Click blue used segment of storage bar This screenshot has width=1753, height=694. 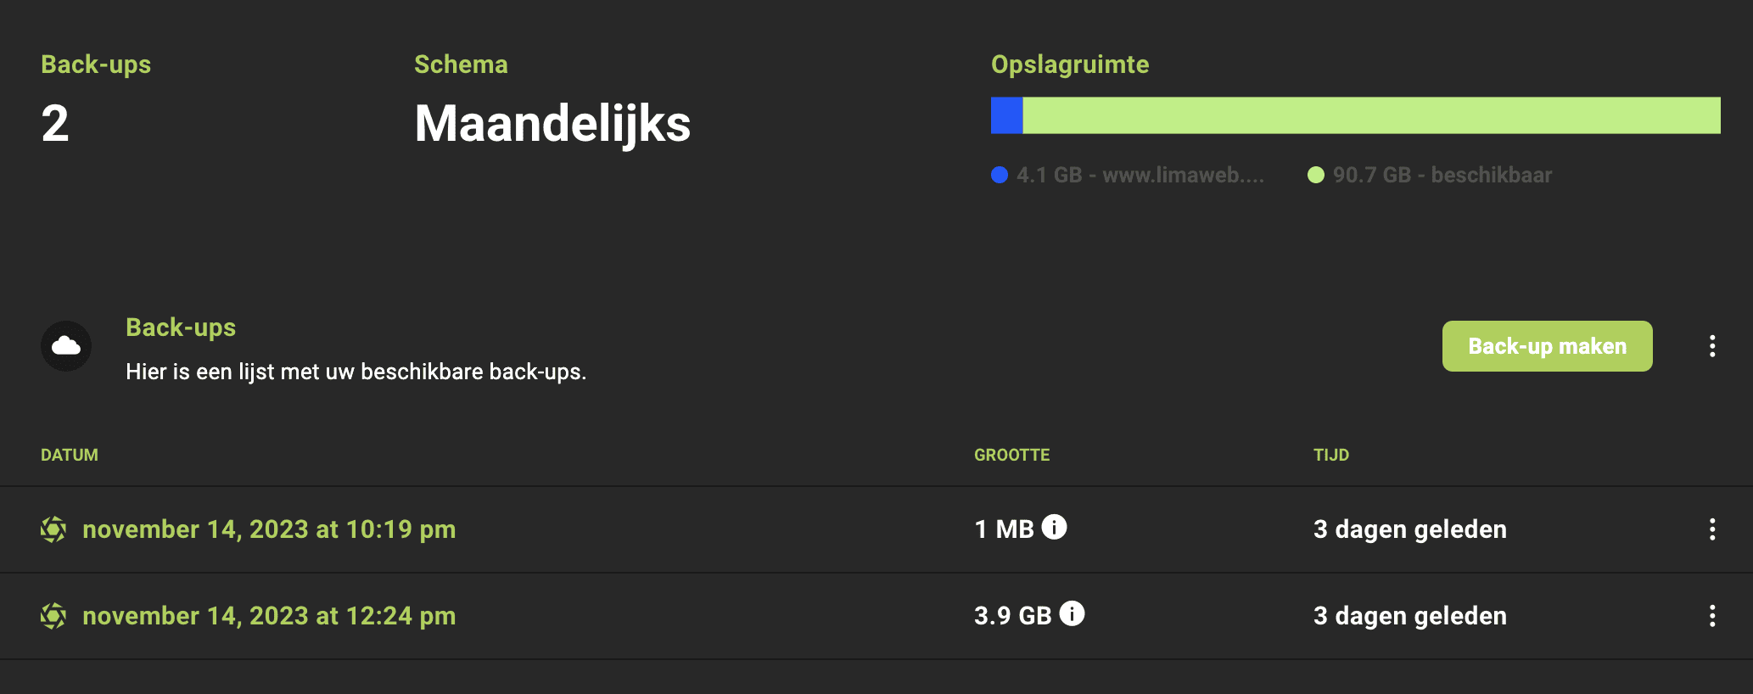[1006, 115]
